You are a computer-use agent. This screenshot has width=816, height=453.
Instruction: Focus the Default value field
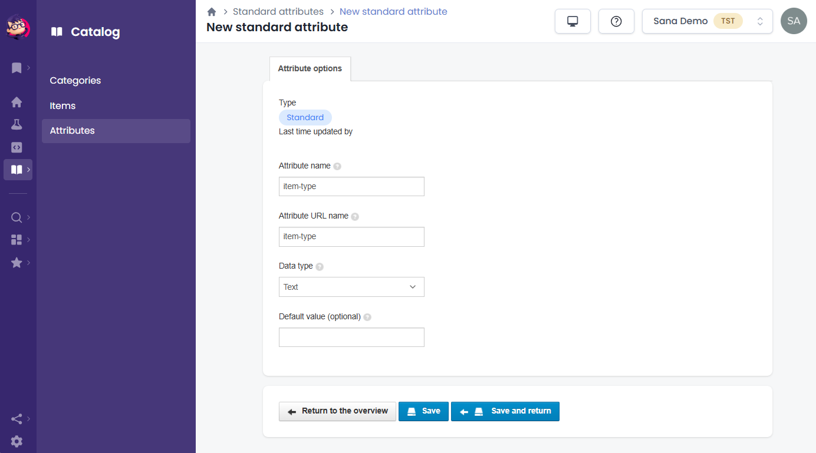click(351, 338)
